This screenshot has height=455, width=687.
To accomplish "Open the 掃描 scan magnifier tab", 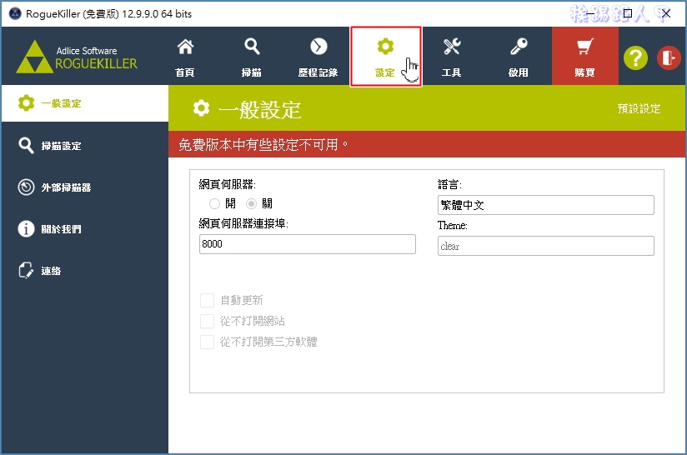I will pos(252,57).
